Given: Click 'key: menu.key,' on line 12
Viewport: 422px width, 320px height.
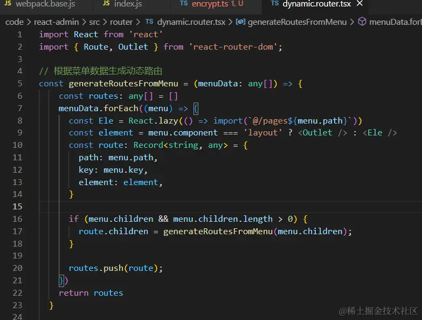Looking at the screenshot, I should [x=113, y=170].
